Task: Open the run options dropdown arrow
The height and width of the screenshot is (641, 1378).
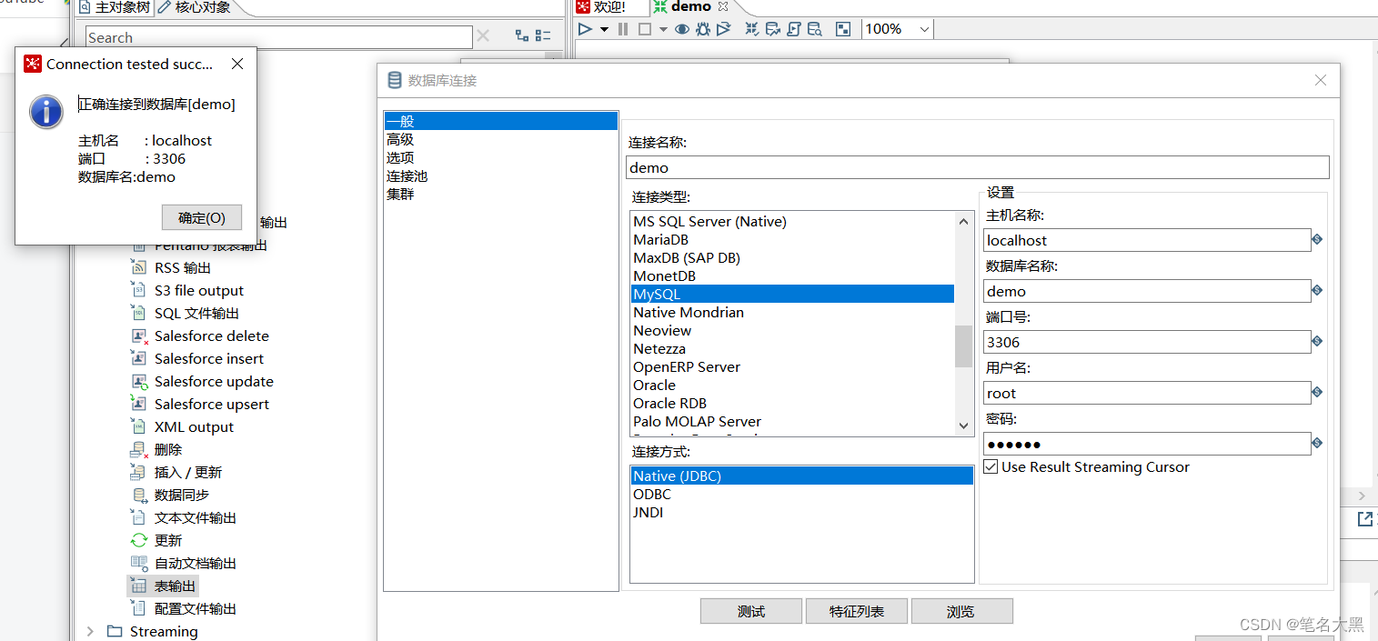Action: pyautogui.click(x=603, y=29)
